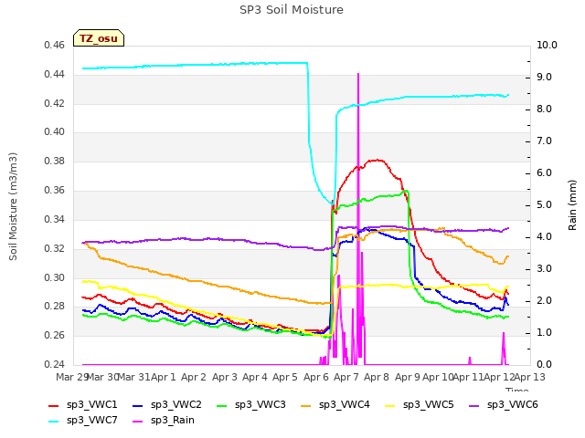This screenshot has height=438, width=585.
Task: Click the 7.0 rain axis value
Action: point(545,141)
